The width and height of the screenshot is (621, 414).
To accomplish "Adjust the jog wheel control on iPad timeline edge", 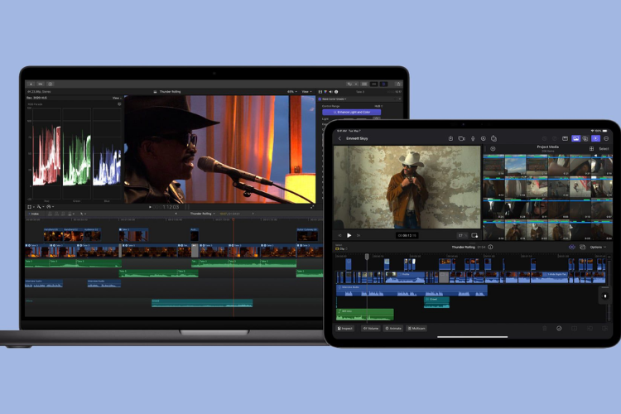I will point(604,296).
